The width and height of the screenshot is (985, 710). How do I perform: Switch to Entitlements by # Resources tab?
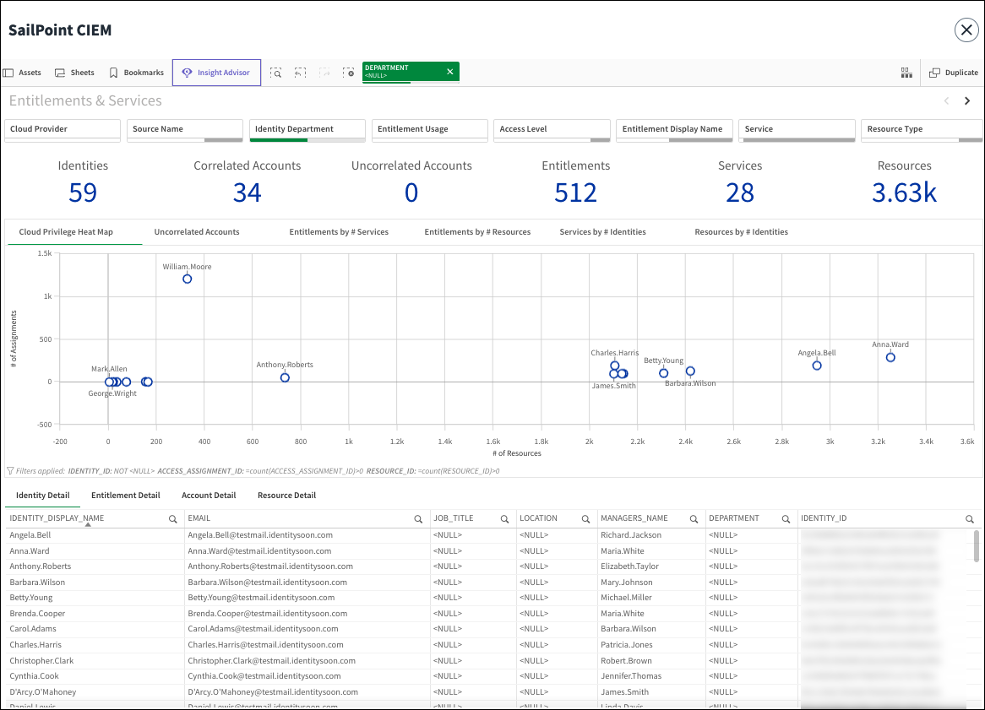[477, 232]
